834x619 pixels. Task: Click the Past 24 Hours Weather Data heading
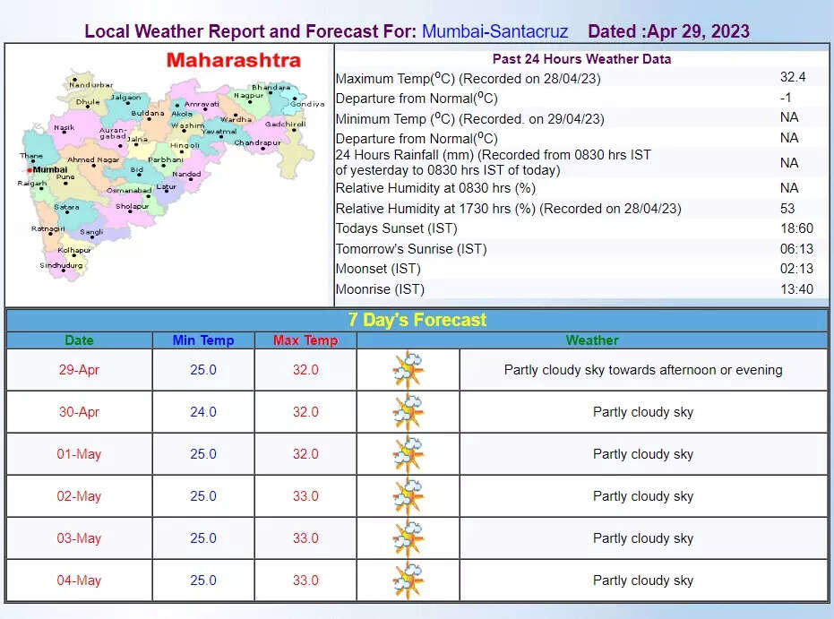[580, 58]
